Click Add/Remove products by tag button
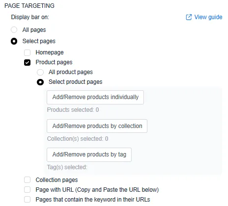Image resolution: width=228 pixels, height=206 pixels. (x=89, y=154)
